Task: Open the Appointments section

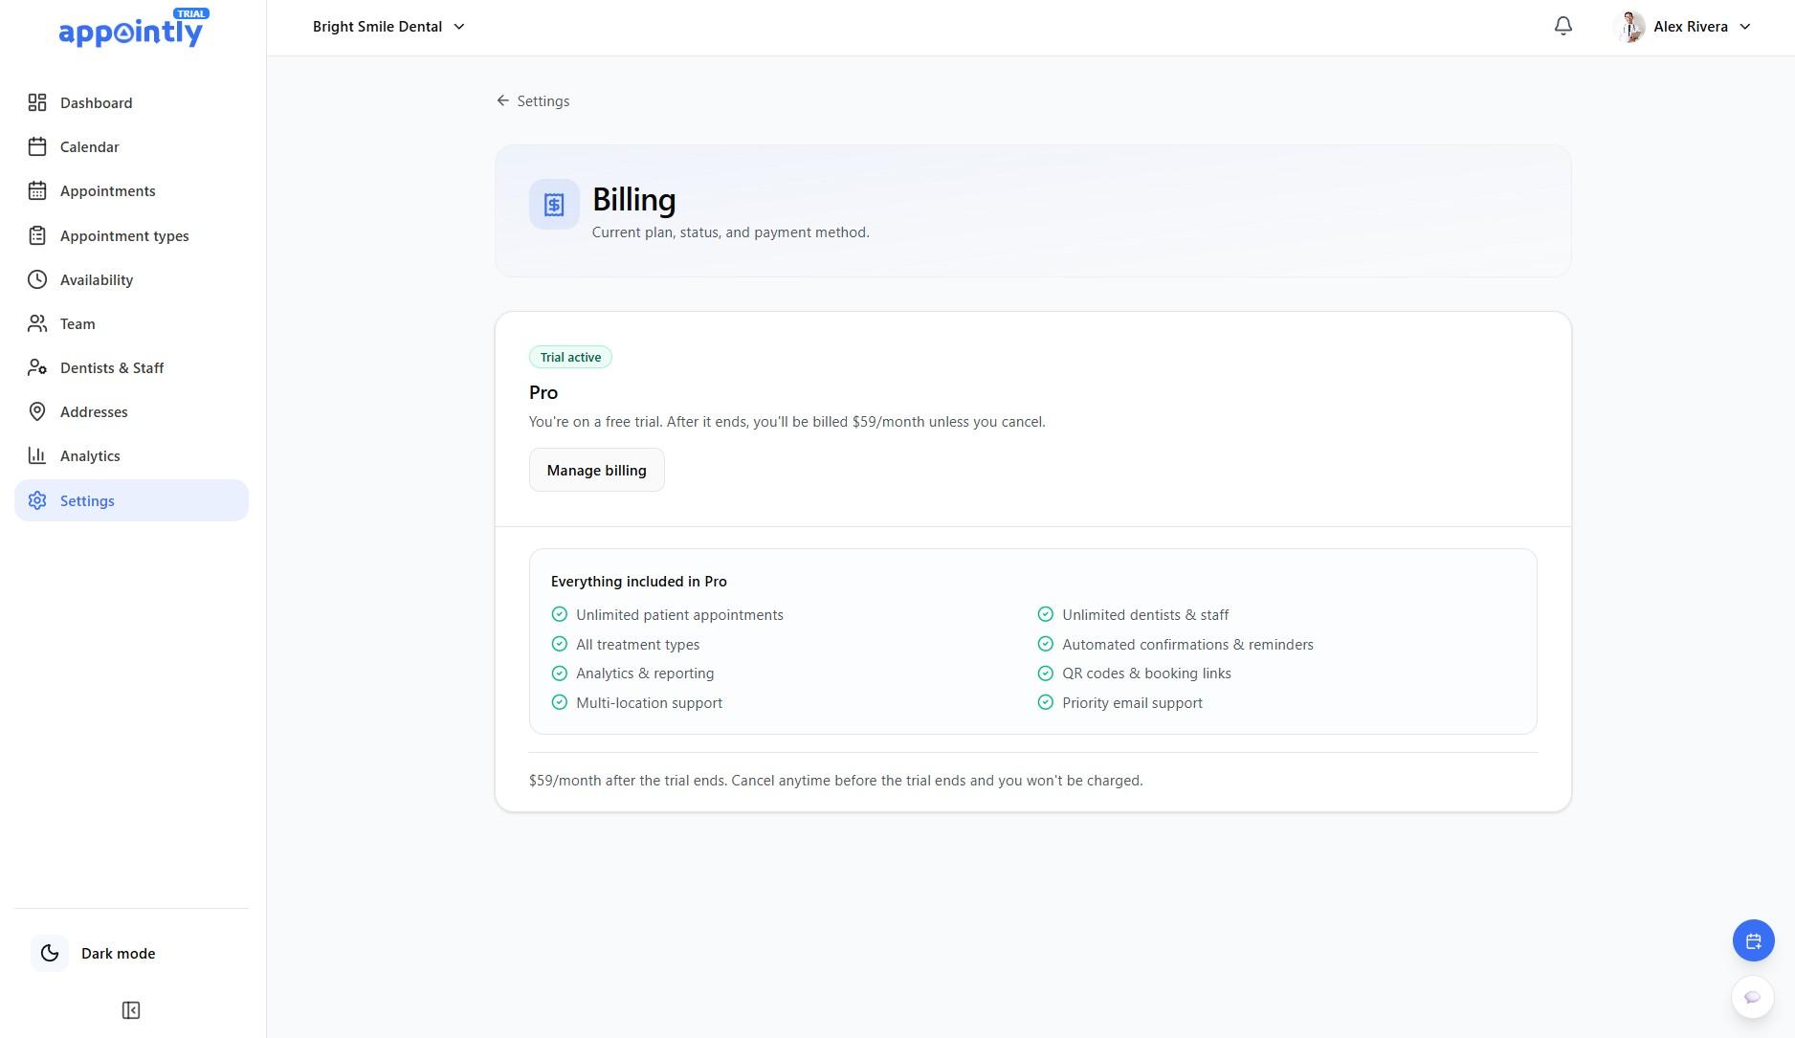Action: (x=37, y=190)
